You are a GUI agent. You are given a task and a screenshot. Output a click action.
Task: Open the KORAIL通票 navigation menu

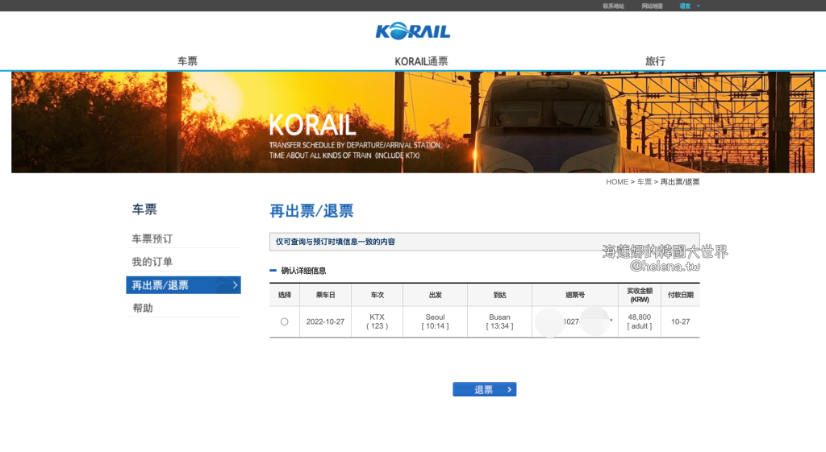pyautogui.click(x=421, y=61)
